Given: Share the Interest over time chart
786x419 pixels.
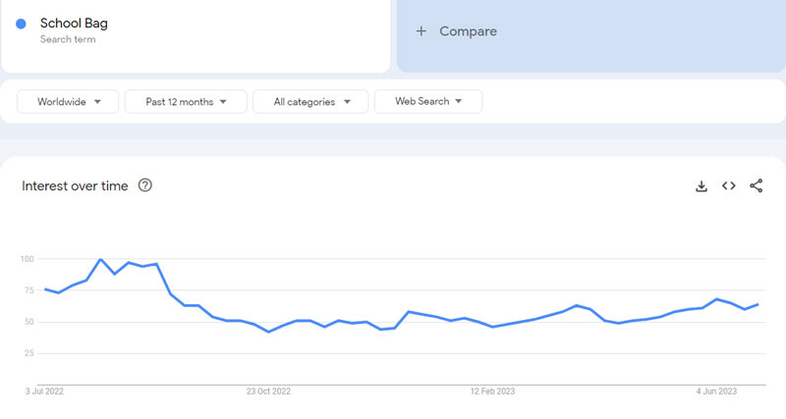Looking at the screenshot, I should (x=756, y=186).
